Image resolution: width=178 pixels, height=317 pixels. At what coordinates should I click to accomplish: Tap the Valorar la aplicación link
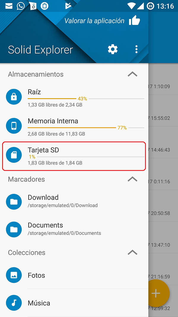94,21
